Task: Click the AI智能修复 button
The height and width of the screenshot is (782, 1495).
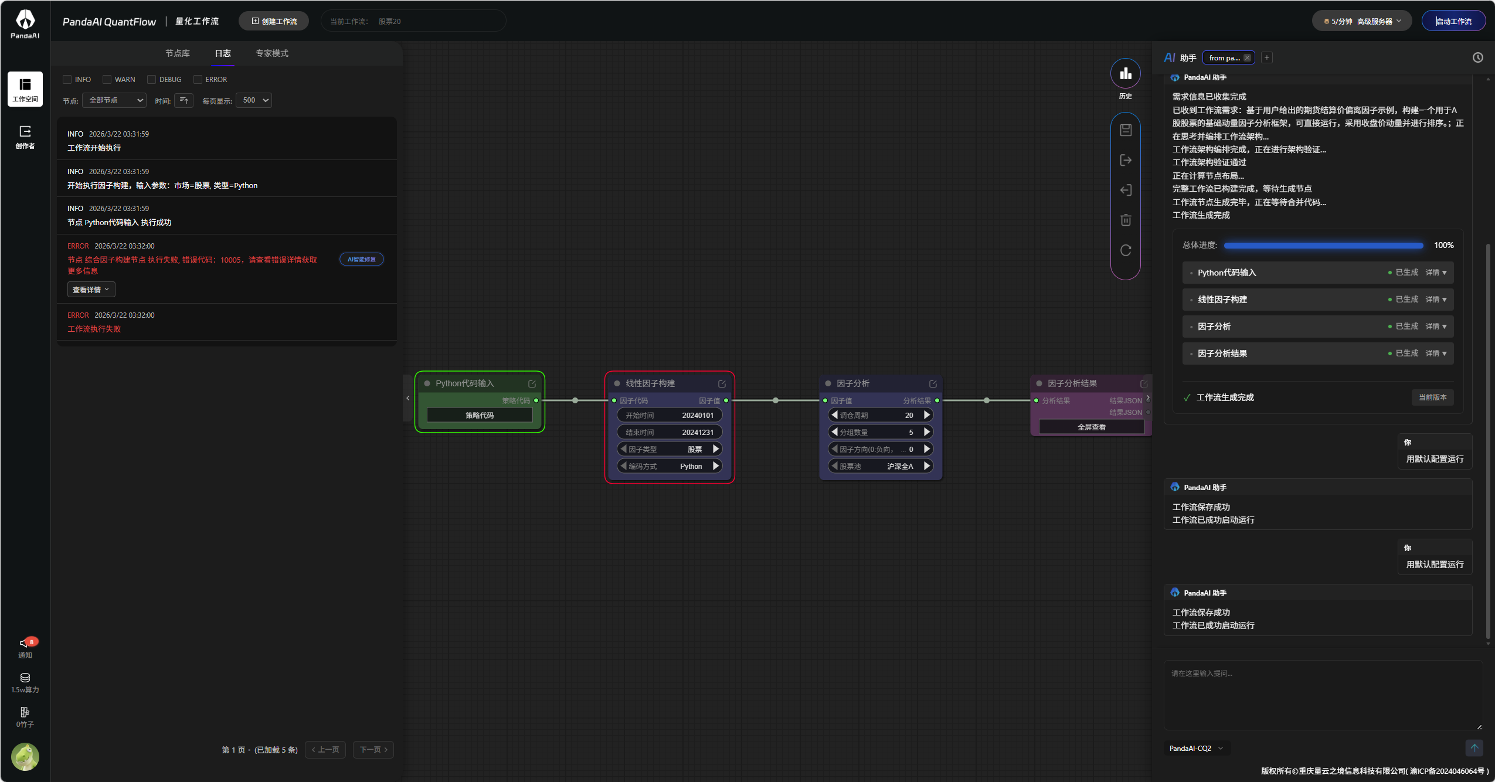Action: click(362, 259)
